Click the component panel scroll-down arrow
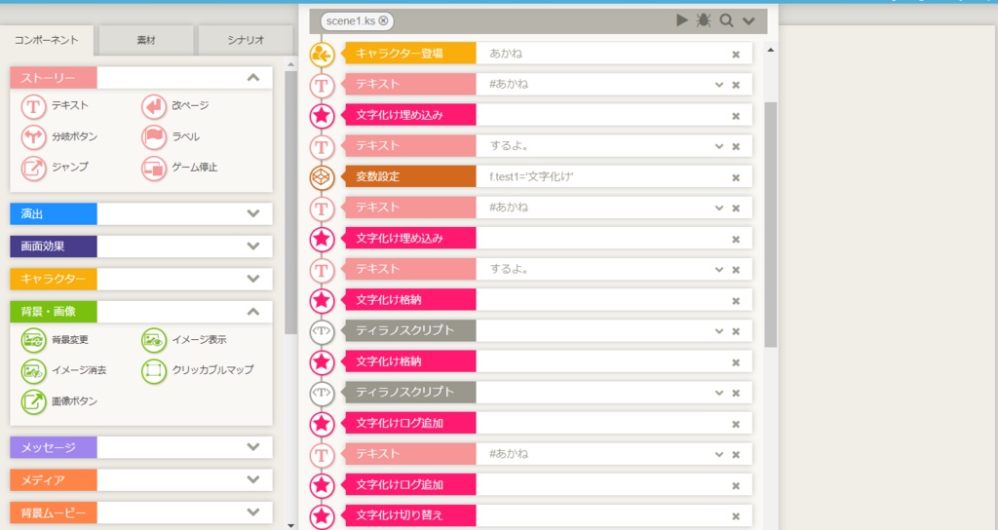 coord(290,525)
